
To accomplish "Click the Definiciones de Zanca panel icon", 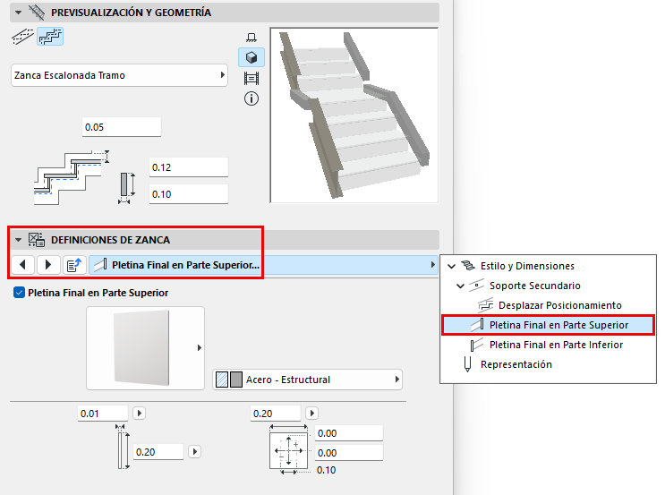I will click(x=37, y=240).
